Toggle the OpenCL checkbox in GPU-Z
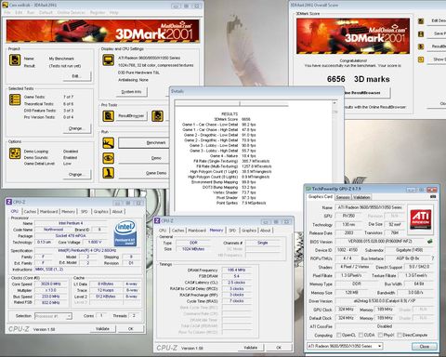446x357 pixels. click(x=338, y=335)
